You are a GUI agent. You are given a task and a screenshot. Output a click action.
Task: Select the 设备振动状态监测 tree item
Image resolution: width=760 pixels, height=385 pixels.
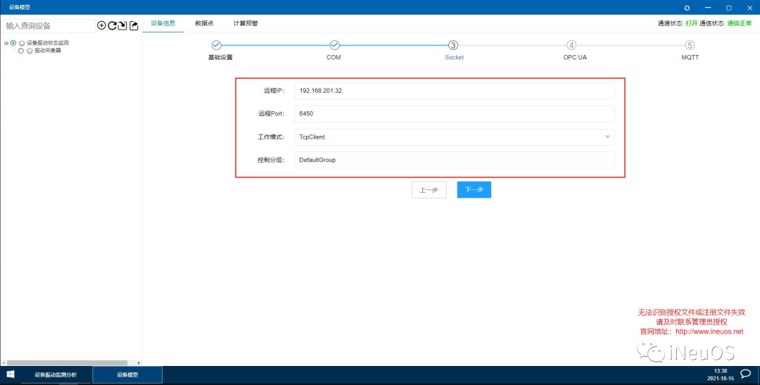click(48, 43)
